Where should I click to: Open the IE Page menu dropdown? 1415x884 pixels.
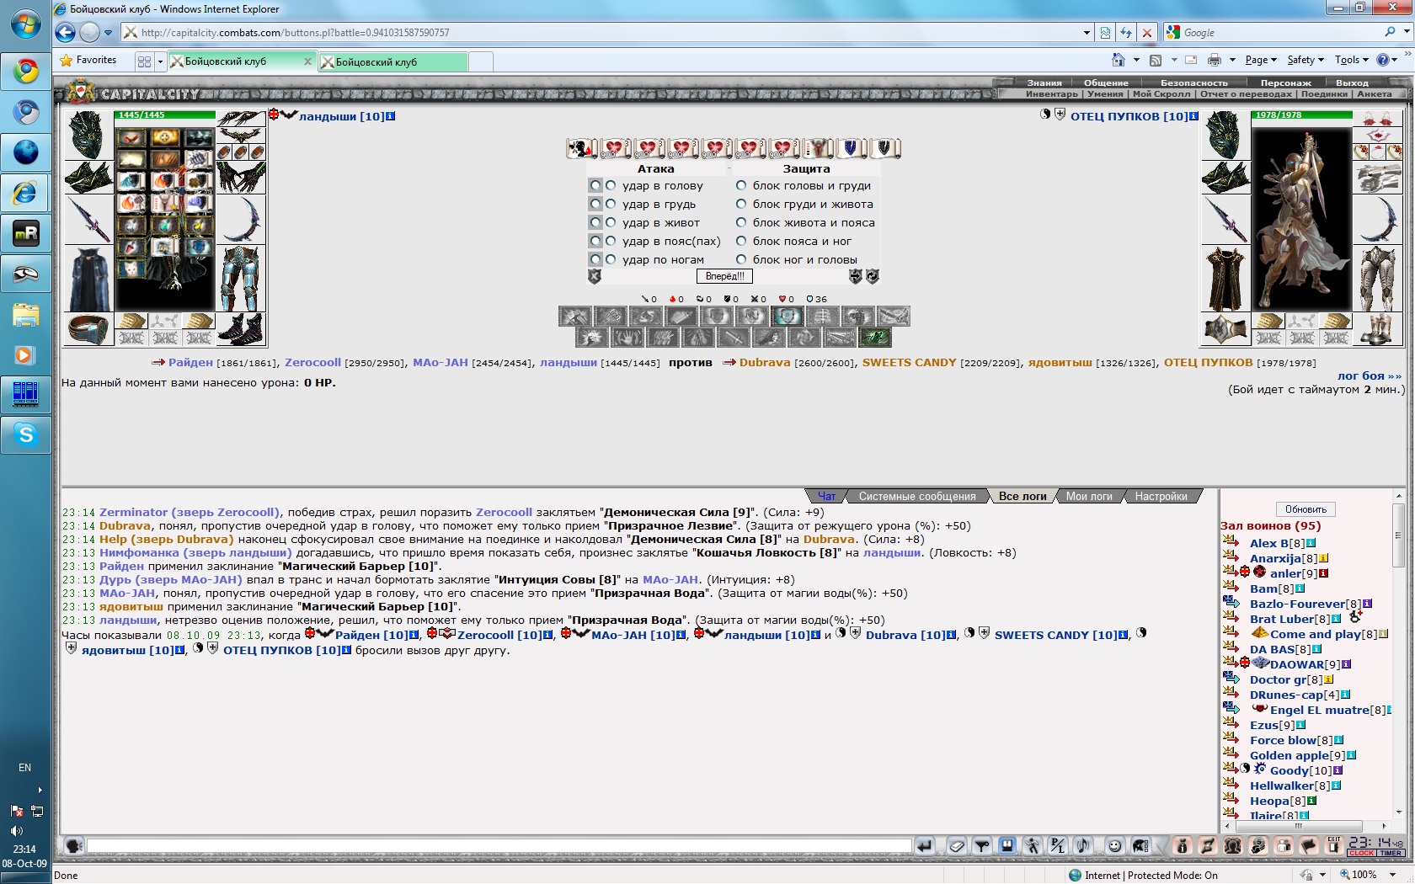pos(1261,60)
